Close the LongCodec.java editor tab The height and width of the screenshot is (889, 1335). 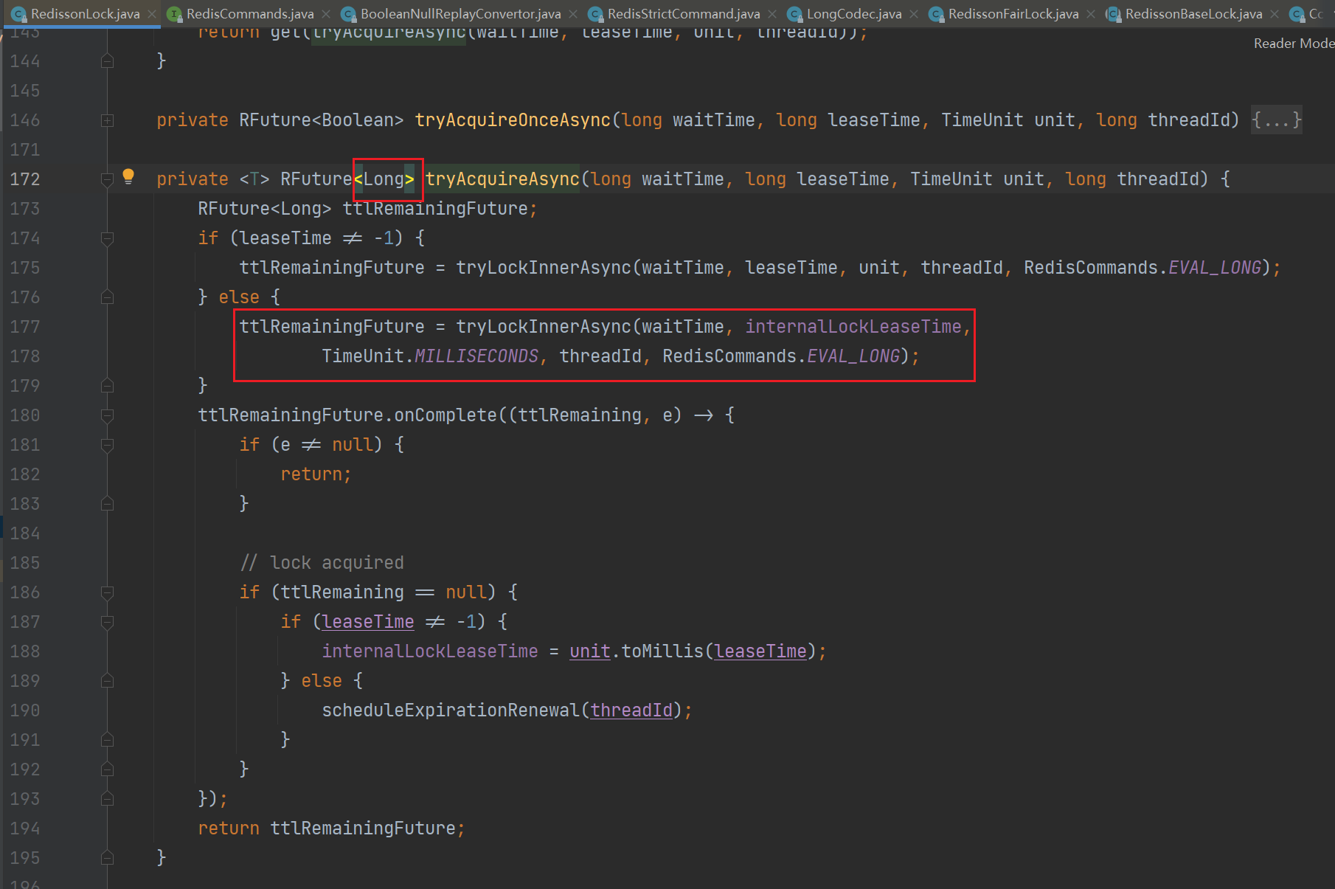[914, 14]
